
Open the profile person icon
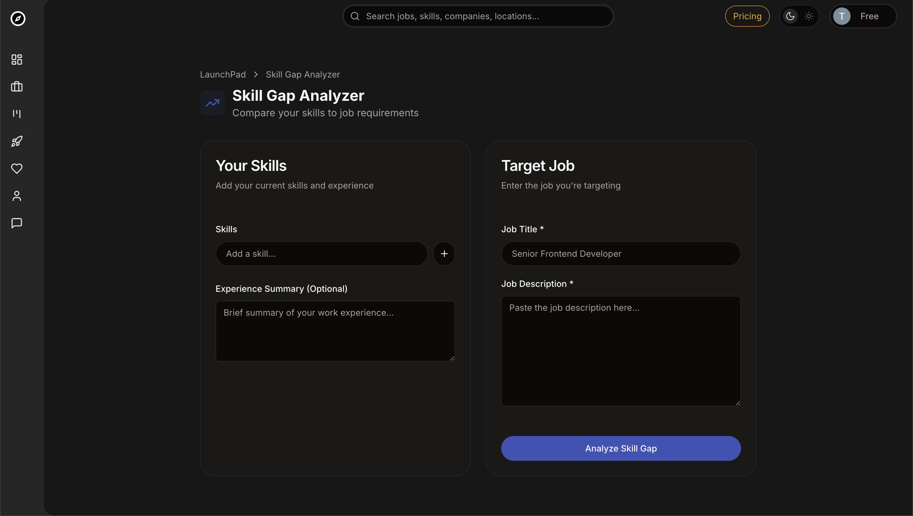tap(17, 196)
